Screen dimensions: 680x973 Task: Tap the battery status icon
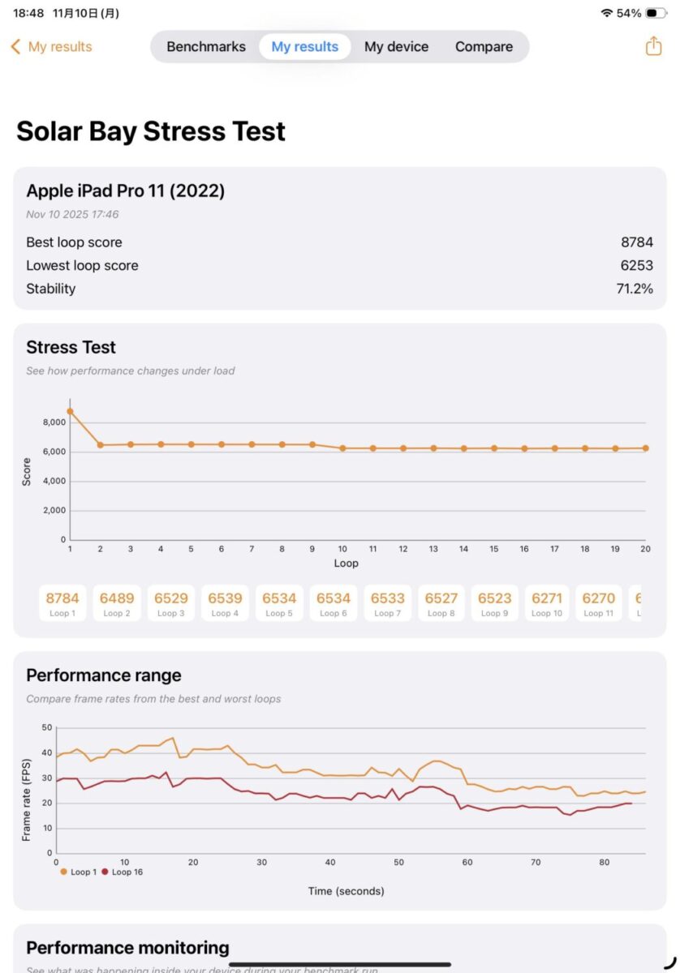[656, 13]
